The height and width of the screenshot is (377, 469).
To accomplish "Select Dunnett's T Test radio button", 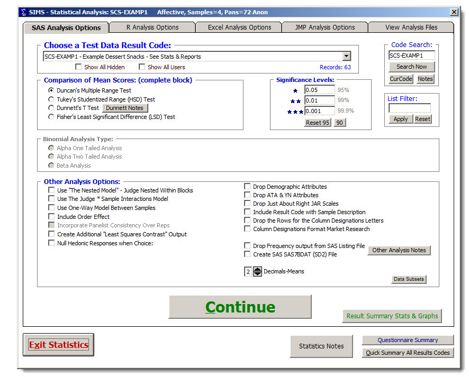I will pos(51,108).
